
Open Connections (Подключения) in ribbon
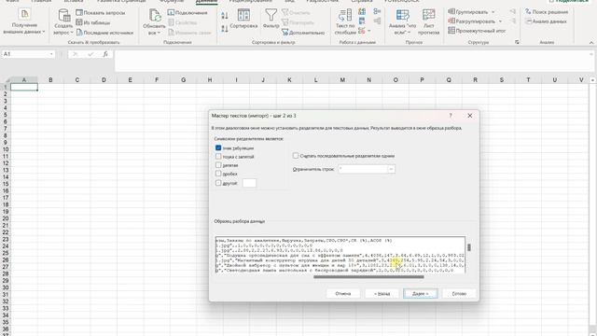[187, 12]
